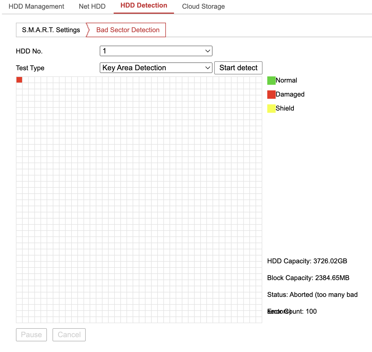Select the damaged red block in the sector grid
The height and width of the screenshot is (352, 372).
(x=19, y=80)
